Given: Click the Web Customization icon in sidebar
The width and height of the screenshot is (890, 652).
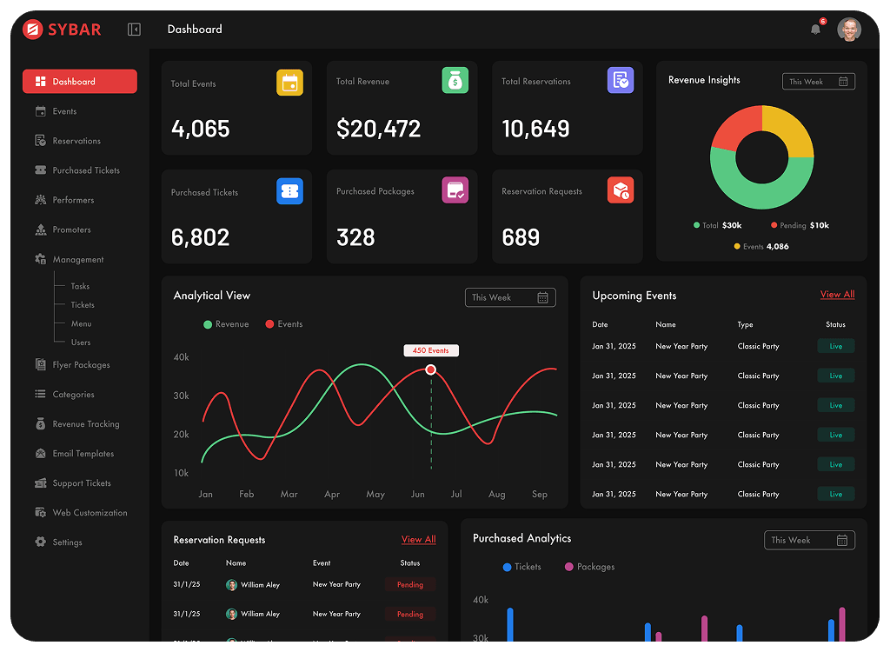Looking at the screenshot, I should [x=40, y=512].
